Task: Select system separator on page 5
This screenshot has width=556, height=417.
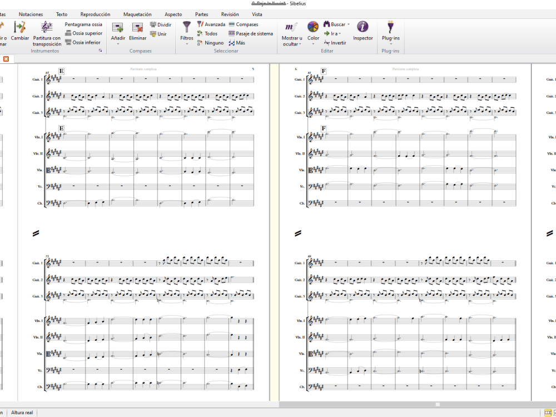Action: (x=36, y=234)
